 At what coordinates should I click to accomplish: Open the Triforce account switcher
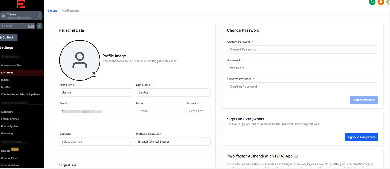[x=21, y=16]
